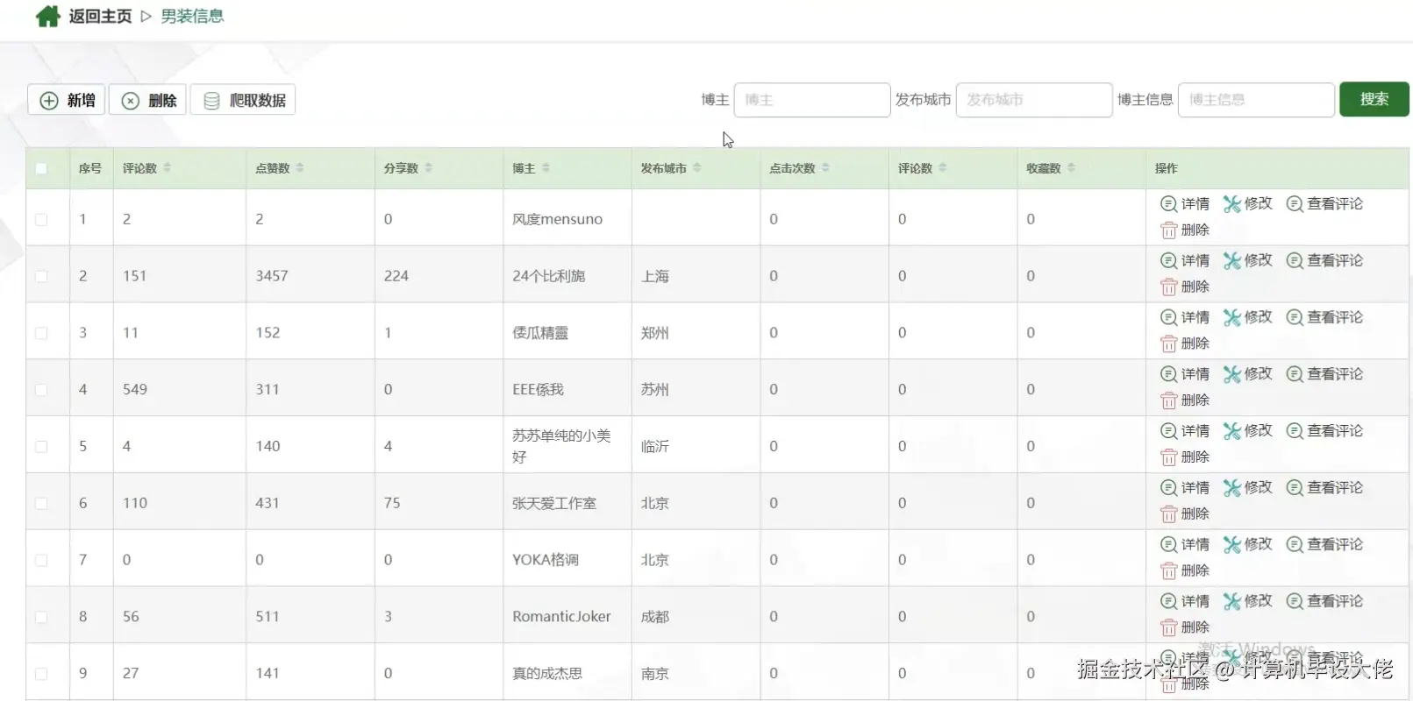
Task: Sort by 点赞数 column arrows
Action: click(x=299, y=167)
